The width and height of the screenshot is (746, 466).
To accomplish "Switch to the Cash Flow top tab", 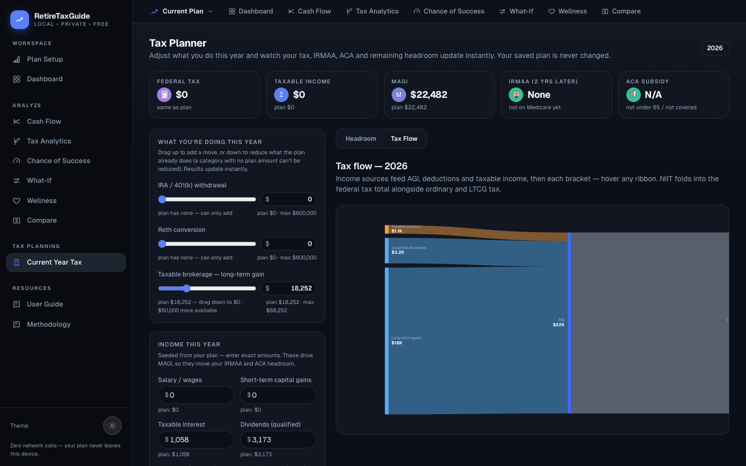I will click(309, 11).
